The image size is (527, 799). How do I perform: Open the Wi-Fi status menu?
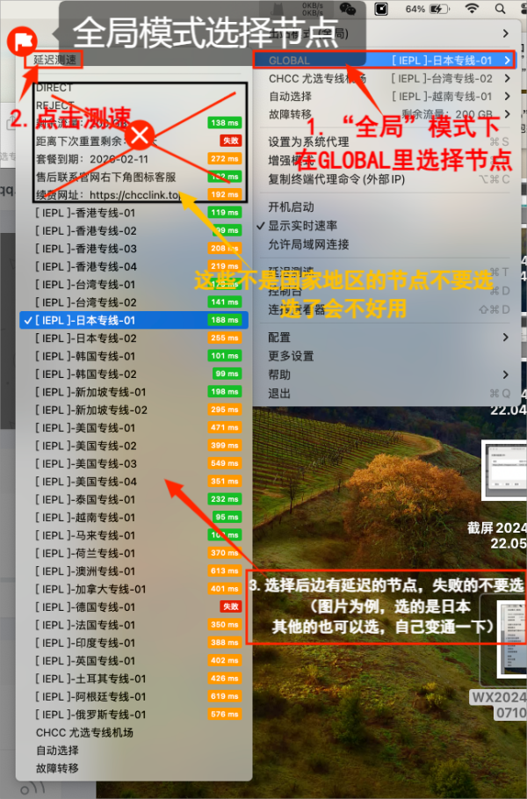(472, 9)
